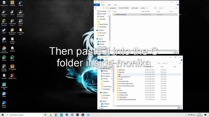
Task: Click the taskbar search box
Action: coord(24,115)
